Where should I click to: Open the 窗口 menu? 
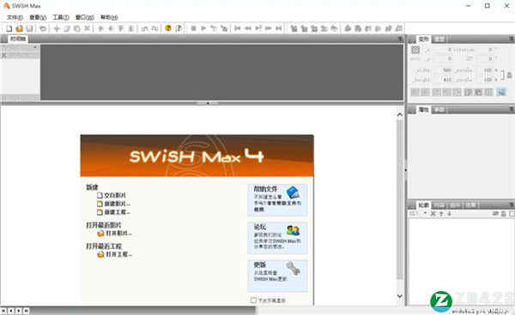tap(85, 17)
